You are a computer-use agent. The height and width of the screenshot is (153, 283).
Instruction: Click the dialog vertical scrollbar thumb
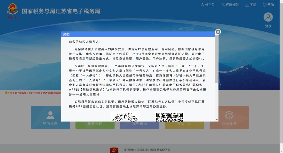pyautogui.click(x=217, y=59)
